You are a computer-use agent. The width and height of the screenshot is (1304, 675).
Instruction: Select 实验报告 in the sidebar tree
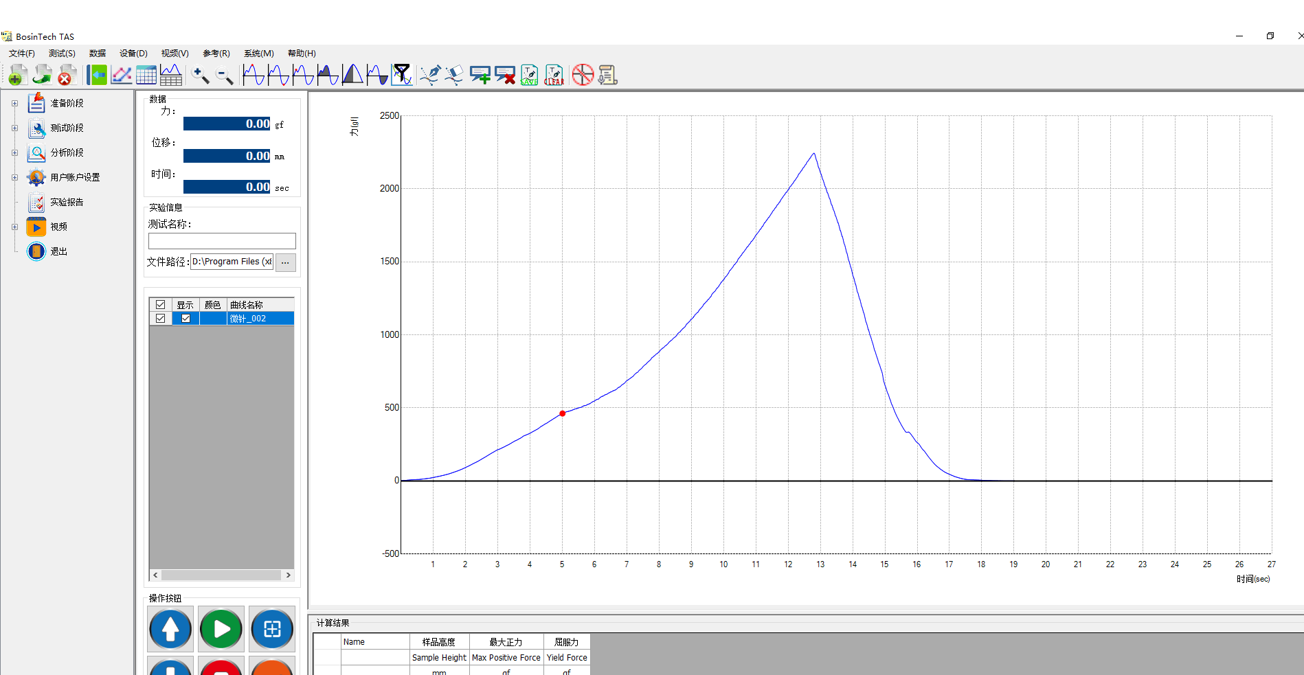pyautogui.click(x=67, y=203)
